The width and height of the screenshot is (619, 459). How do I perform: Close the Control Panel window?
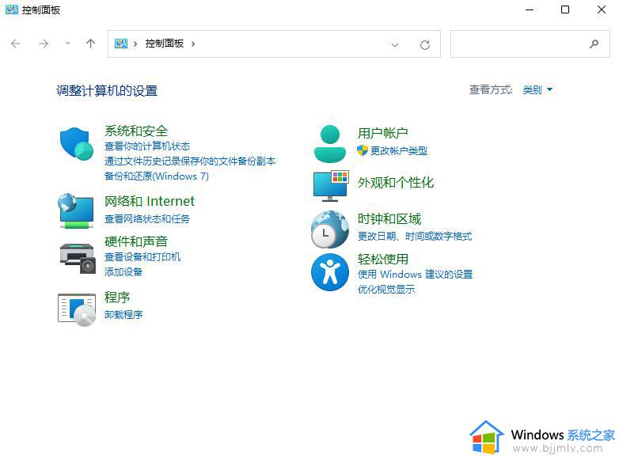(x=602, y=9)
